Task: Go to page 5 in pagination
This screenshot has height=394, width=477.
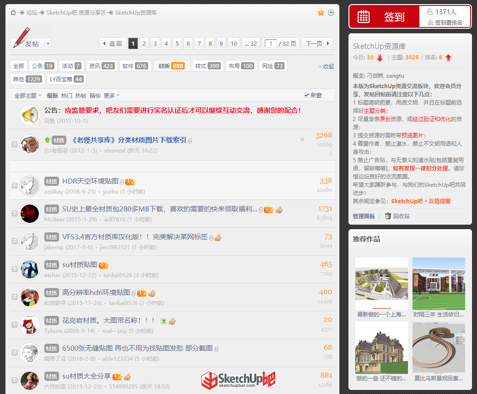Action: point(177,43)
